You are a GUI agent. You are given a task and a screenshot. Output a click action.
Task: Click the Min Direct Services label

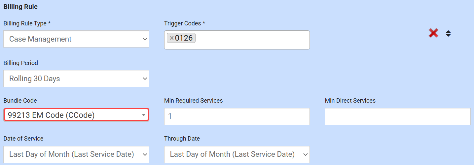(x=350, y=101)
